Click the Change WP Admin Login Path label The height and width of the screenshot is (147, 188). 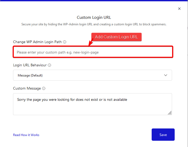pos(37,42)
